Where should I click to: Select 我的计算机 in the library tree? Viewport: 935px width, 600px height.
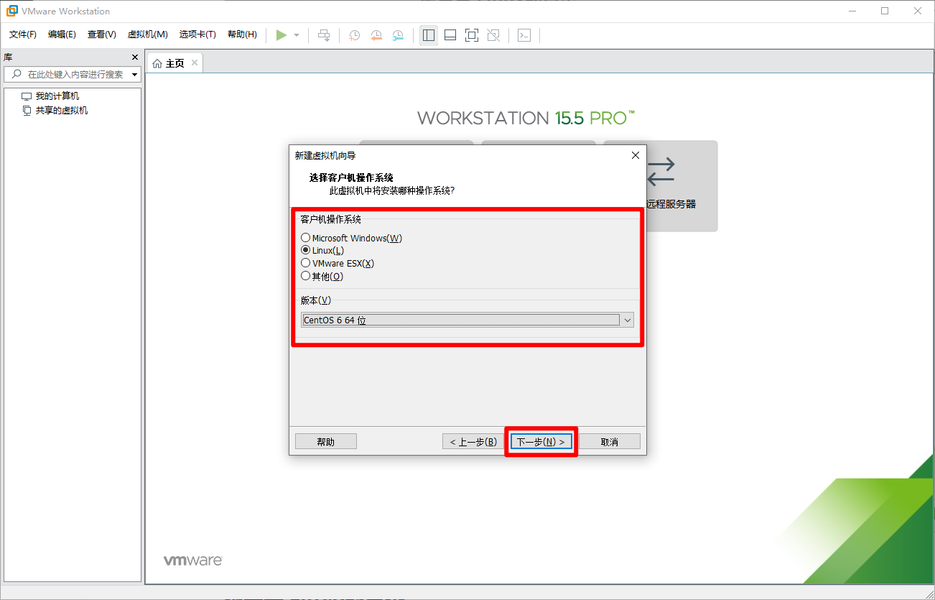(x=57, y=96)
